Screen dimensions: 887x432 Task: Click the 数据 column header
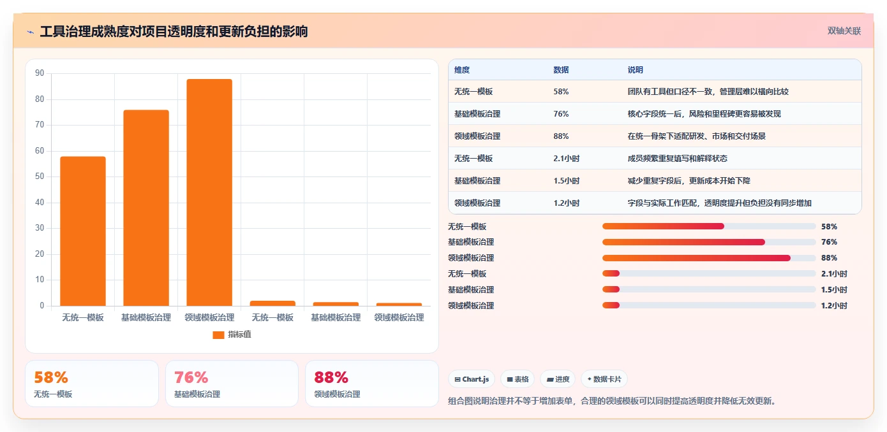561,70
